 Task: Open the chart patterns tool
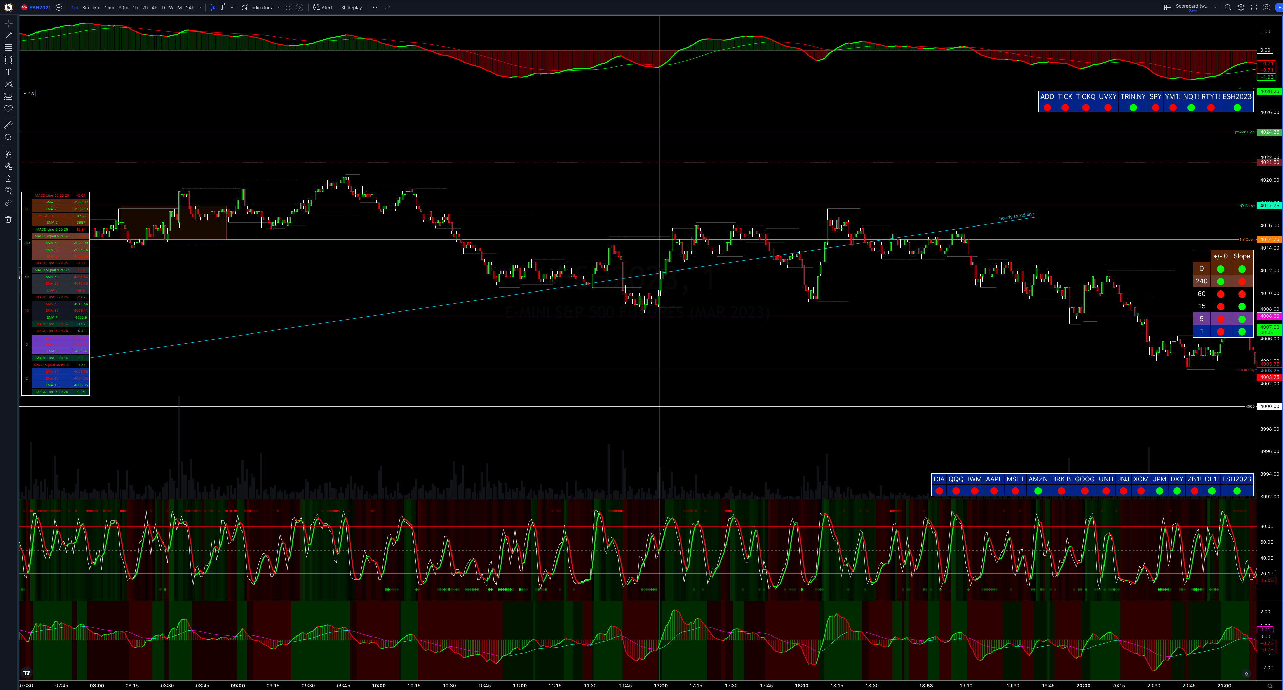(8, 84)
